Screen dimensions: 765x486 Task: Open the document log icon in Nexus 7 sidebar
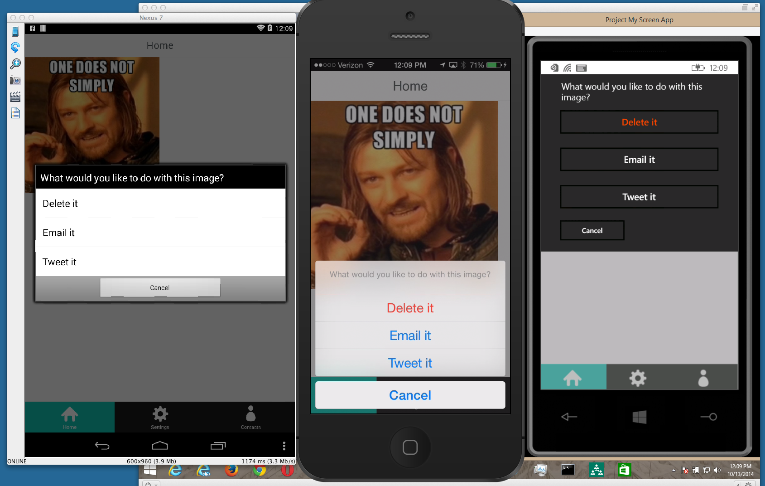[15, 113]
